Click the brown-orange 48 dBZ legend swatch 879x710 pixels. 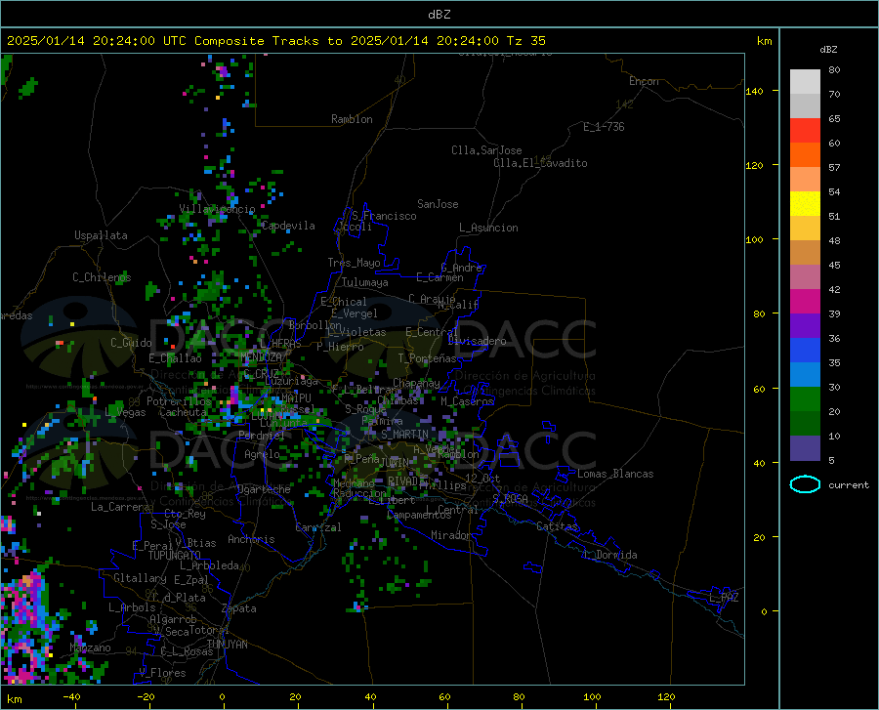[805, 253]
